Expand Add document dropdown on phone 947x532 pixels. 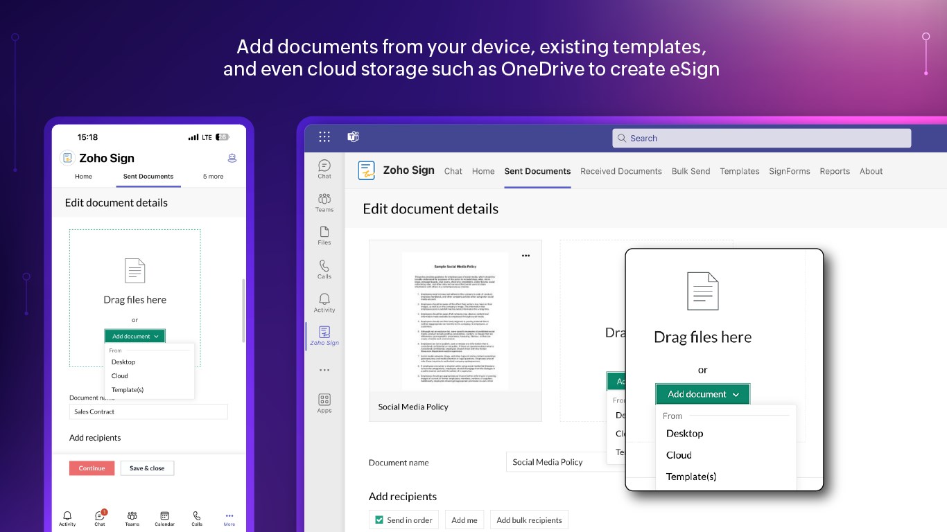pos(135,336)
